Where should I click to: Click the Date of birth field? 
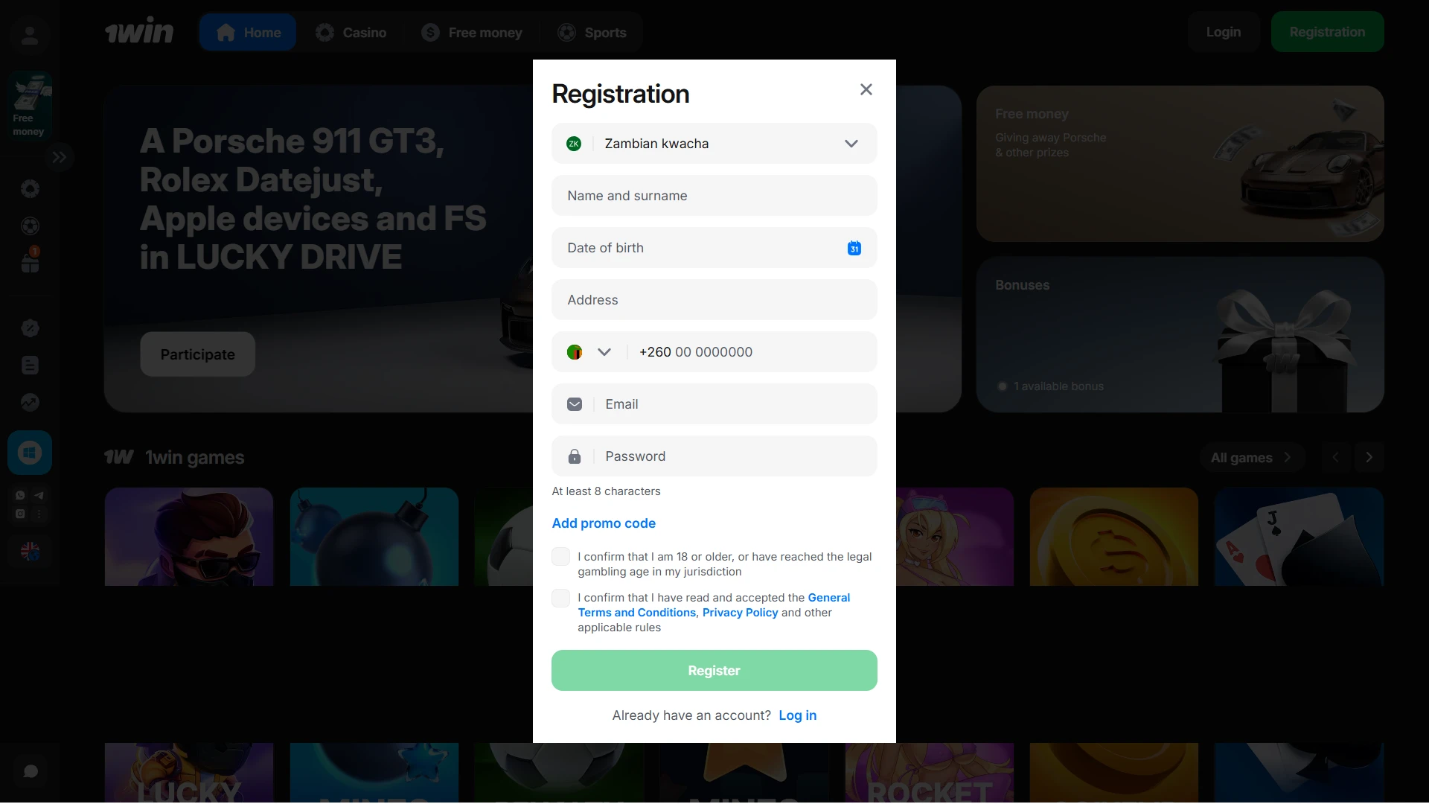tap(714, 248)
